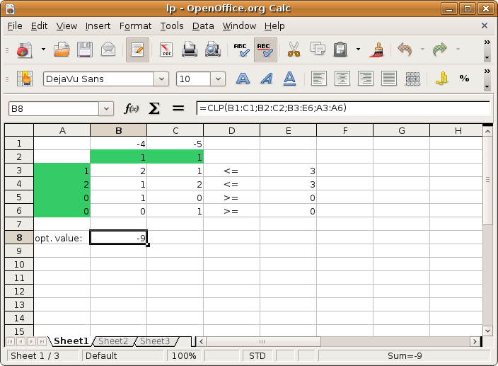498x366 pixels.
Task: Click green-highlighted cell B2
Action: pos(118,157)
